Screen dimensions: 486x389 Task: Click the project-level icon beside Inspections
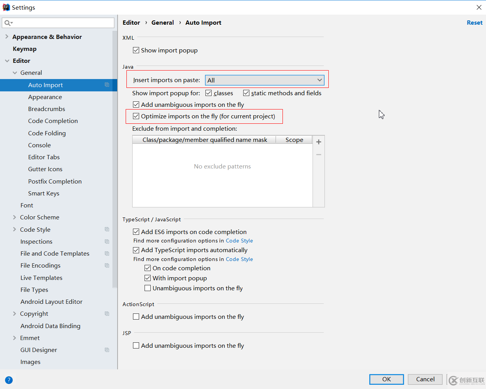coord(107,242)
